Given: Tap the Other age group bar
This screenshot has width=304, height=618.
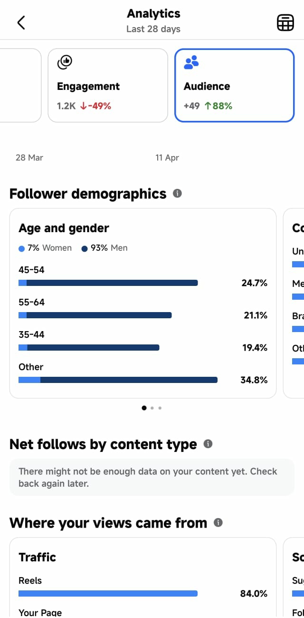Looking at the screenshot, I should pos(118,380).
